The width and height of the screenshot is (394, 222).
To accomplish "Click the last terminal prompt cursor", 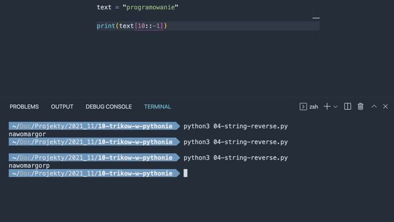I will 185,173.
